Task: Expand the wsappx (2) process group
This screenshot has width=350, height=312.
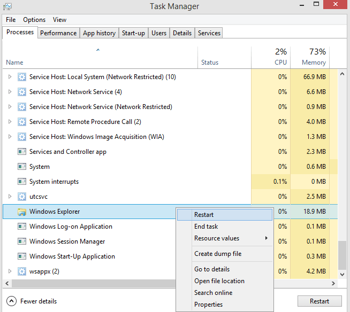Action: click(10, 271)
